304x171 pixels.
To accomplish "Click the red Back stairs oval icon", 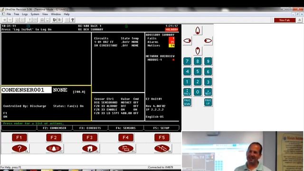I will tap(162, 149).
